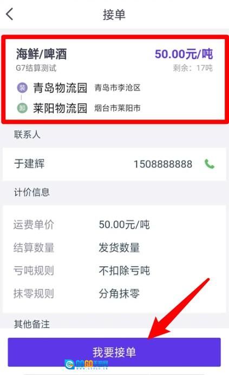This screenshot has width=229, height=375.
Task: Tap the purple 装 loading point icon
Action: (22, 88)
